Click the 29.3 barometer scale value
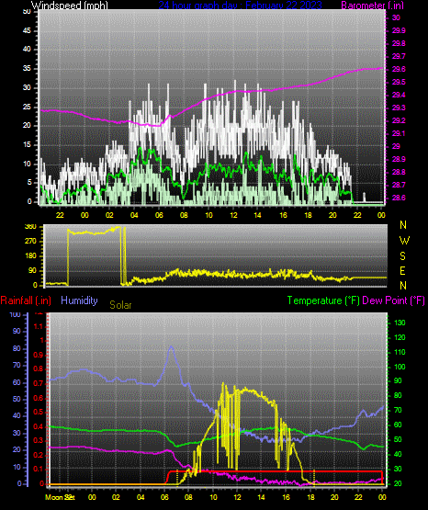 pos(399,108)
